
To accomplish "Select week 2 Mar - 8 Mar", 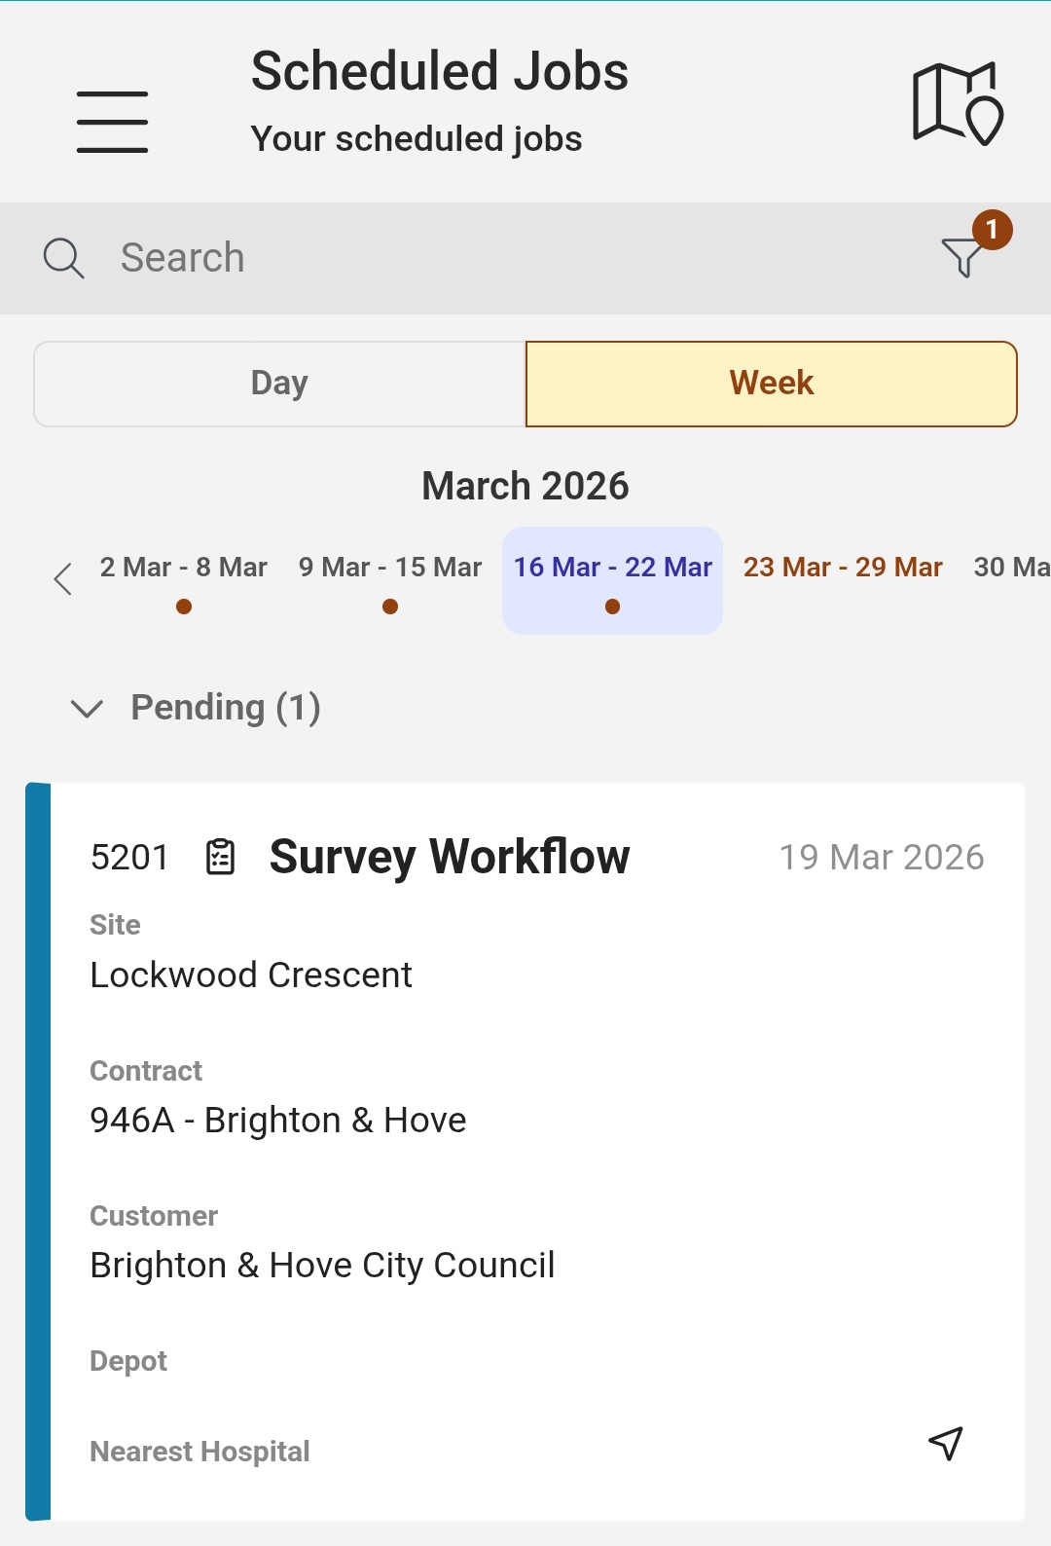I will [183, 568].
